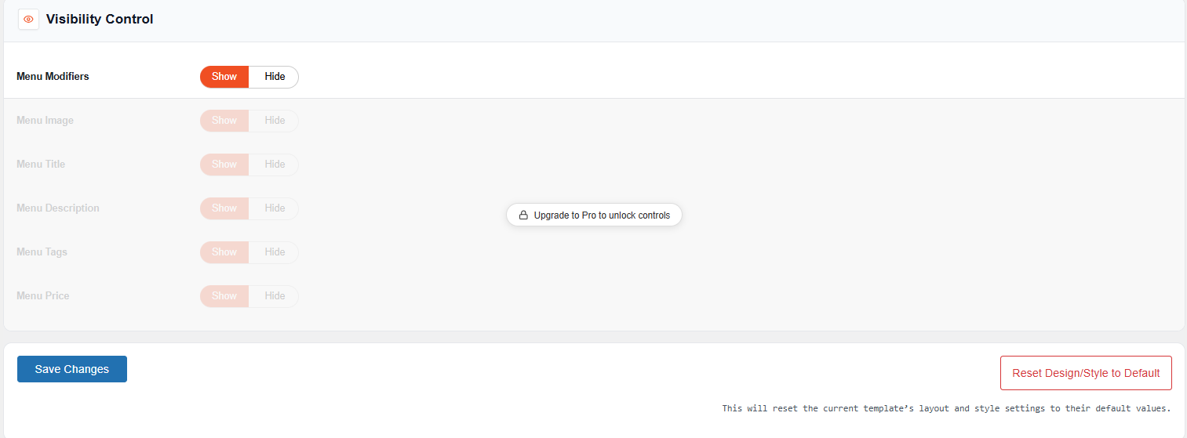Click the Visibility Control section heading

(x=100, y=19)
